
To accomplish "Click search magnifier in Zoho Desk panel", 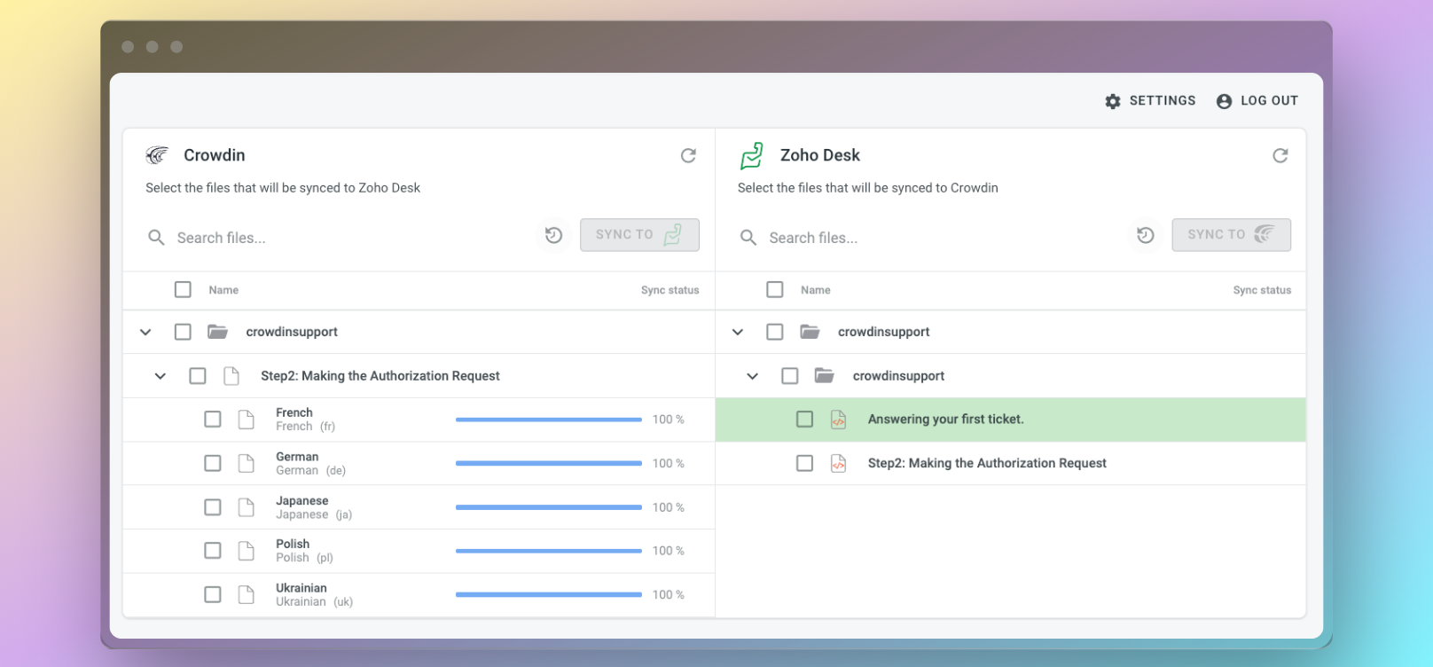I will (x=748, y=238).
